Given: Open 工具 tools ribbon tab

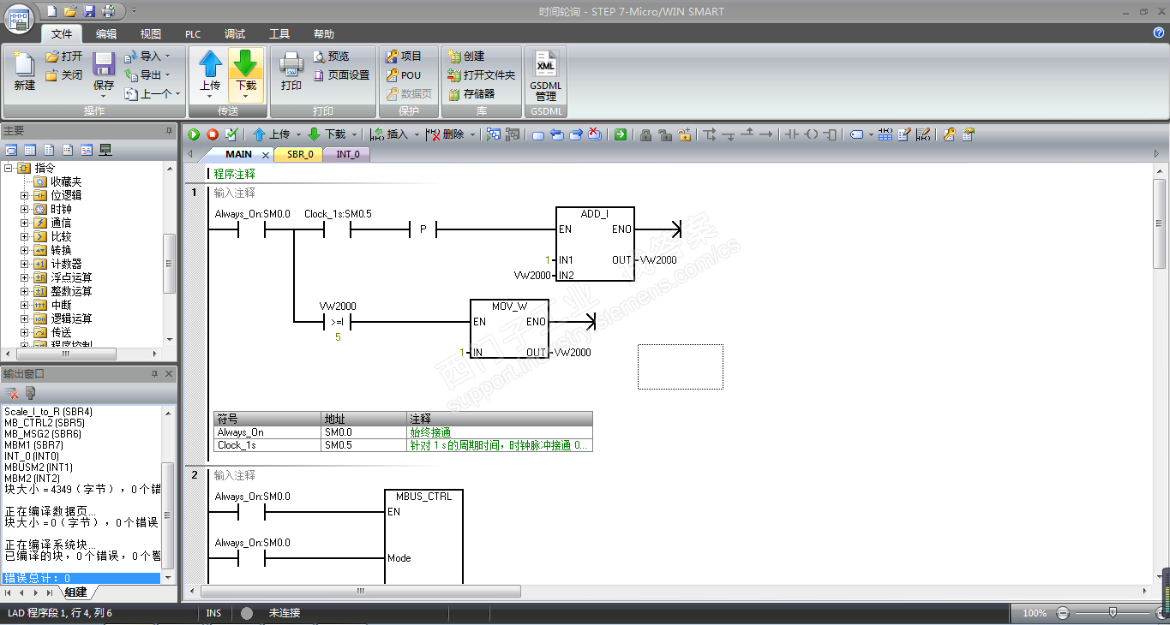Looking at the screenshot, I should click(x=279, y=34).
